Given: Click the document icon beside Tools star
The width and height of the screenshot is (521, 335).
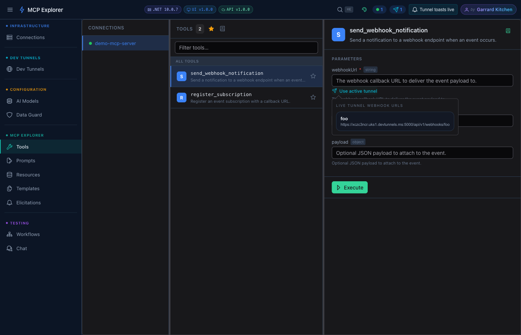Looking at the screenshot, I should 223,29.
